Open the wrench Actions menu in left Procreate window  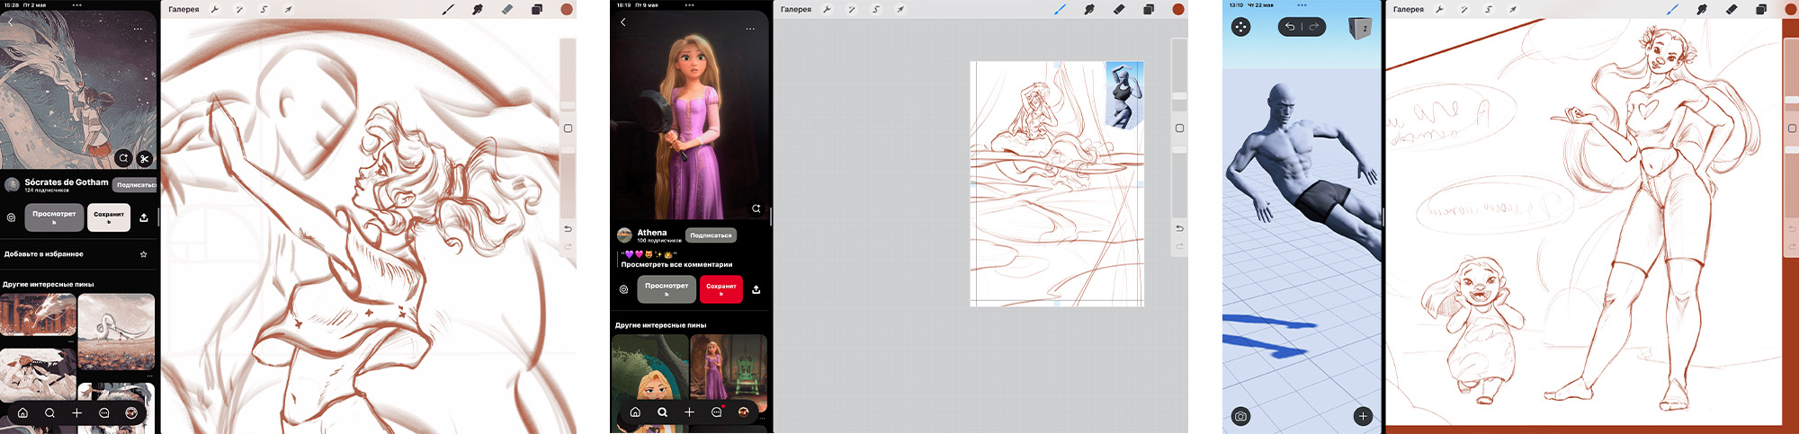click(x=215, y=10)
